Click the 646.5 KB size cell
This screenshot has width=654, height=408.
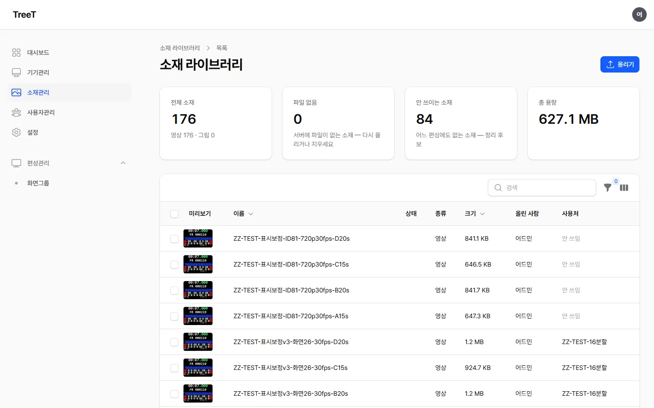click(478, 265)
